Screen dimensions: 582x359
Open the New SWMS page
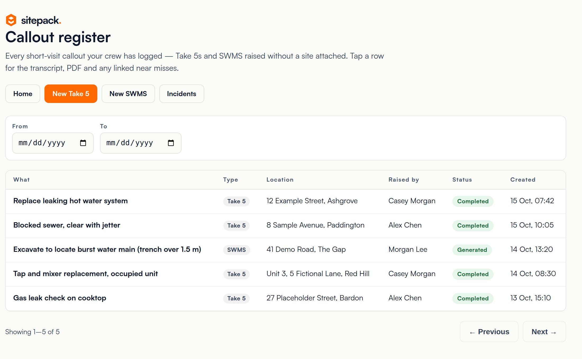(x=128, y=94)
